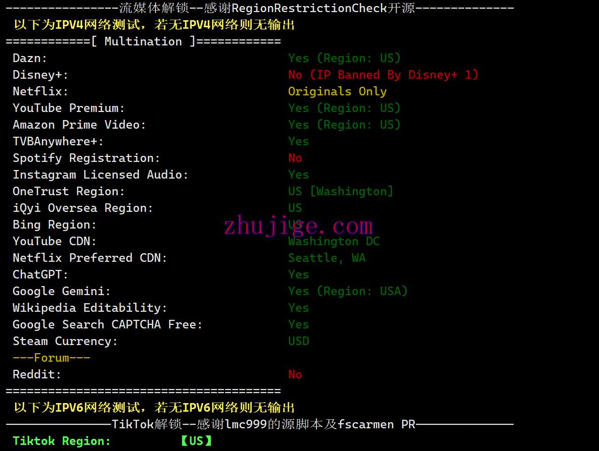Click the Spotify Registration No result
Image resolution: width=599 pixels, height=451 pixels.
coord(295,158)
